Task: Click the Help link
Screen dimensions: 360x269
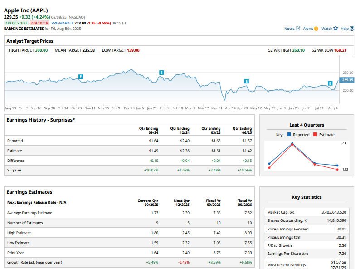Action: [x=345, y=29]
